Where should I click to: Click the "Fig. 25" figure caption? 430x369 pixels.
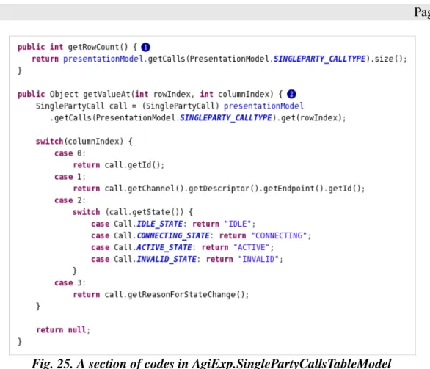click(211, 364)
